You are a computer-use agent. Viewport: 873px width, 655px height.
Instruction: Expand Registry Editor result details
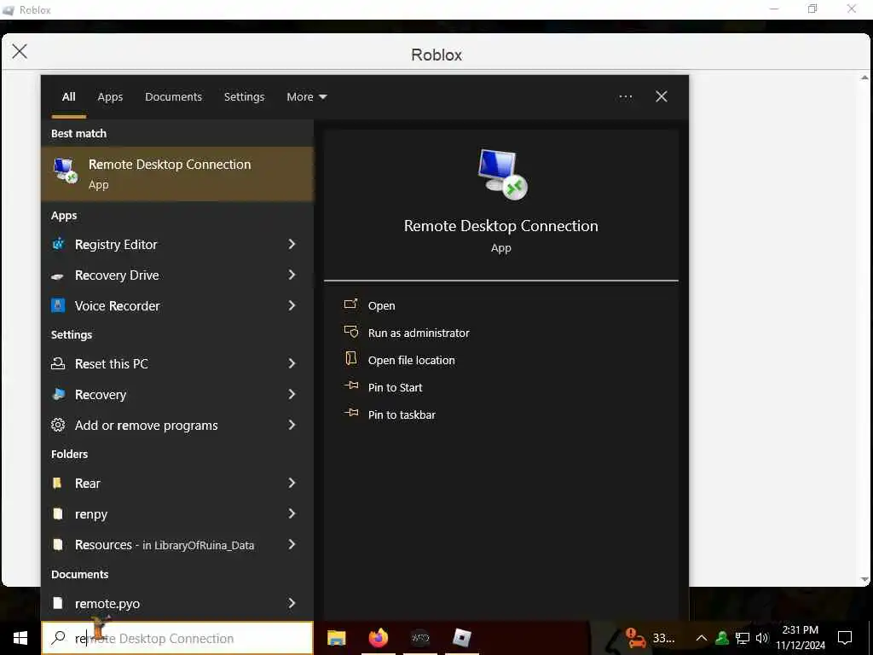292,244
